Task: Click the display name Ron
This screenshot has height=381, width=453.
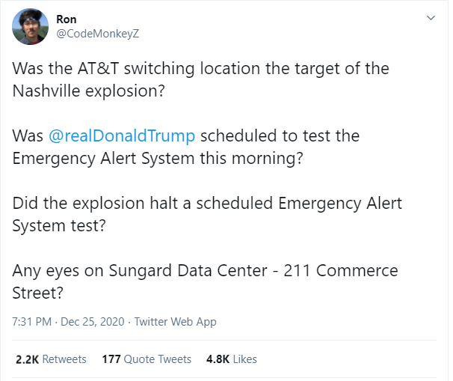Action: pos(67,16)
